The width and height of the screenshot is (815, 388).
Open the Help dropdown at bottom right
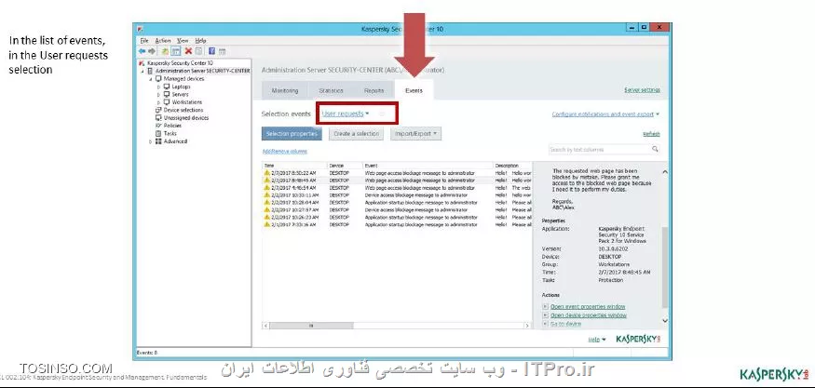tap(597, 340)
